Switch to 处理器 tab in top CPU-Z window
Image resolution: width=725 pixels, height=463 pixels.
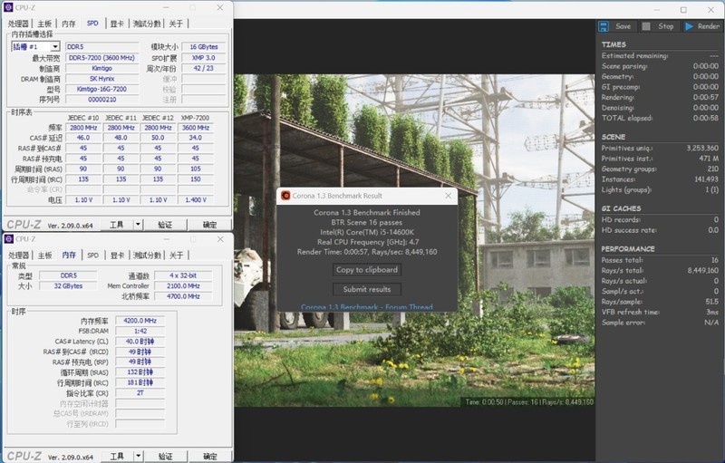[x=18, y=24]
